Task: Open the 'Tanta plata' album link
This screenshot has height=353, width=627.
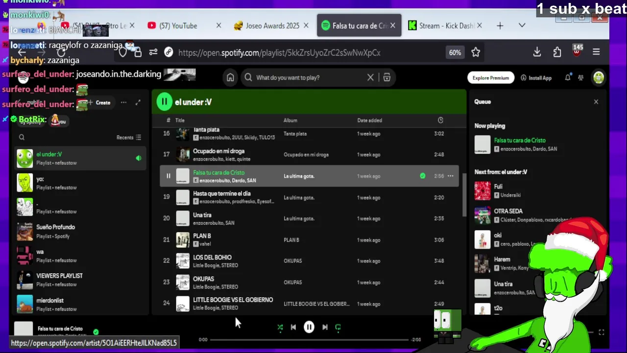Action: 295,134
